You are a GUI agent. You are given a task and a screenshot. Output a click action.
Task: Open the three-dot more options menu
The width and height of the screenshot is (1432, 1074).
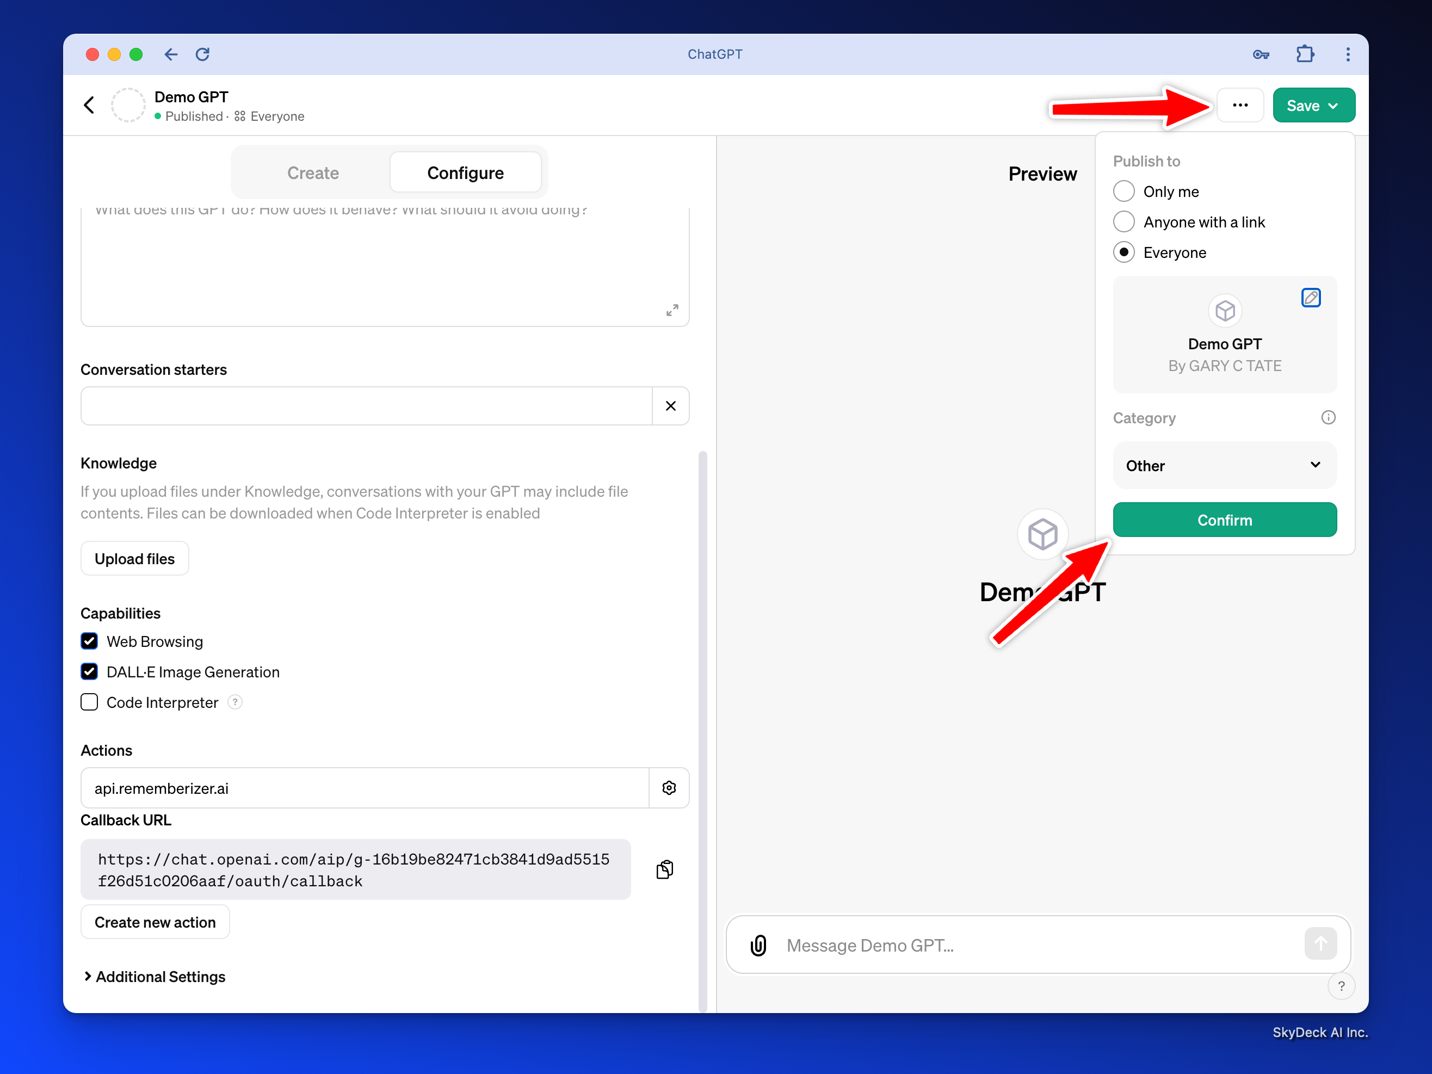1240,106
